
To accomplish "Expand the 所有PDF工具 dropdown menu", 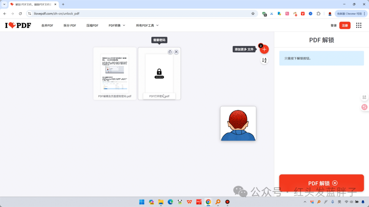I will 147,26.
